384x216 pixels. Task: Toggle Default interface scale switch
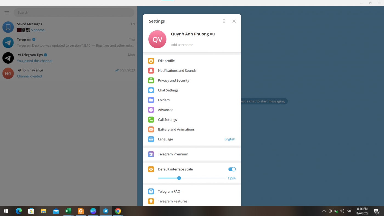[x=232, y=169]
